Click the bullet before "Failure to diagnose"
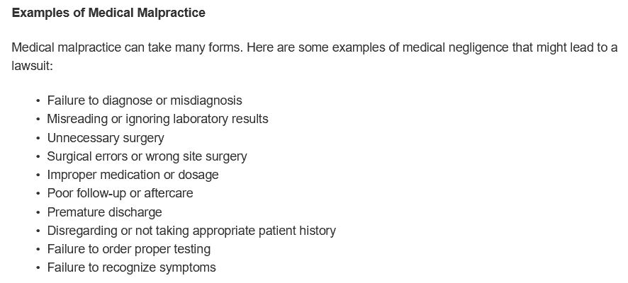 [38, 101]
